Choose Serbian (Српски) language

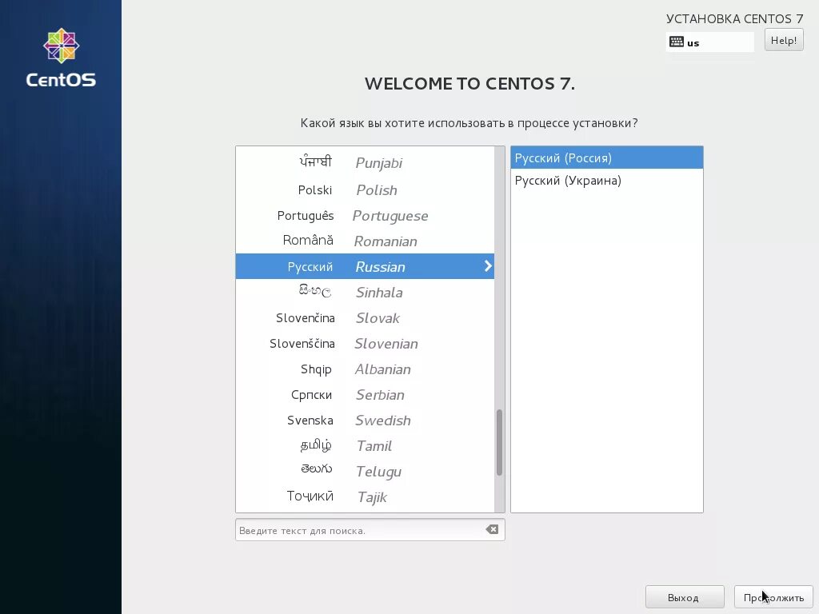[365, 394]
